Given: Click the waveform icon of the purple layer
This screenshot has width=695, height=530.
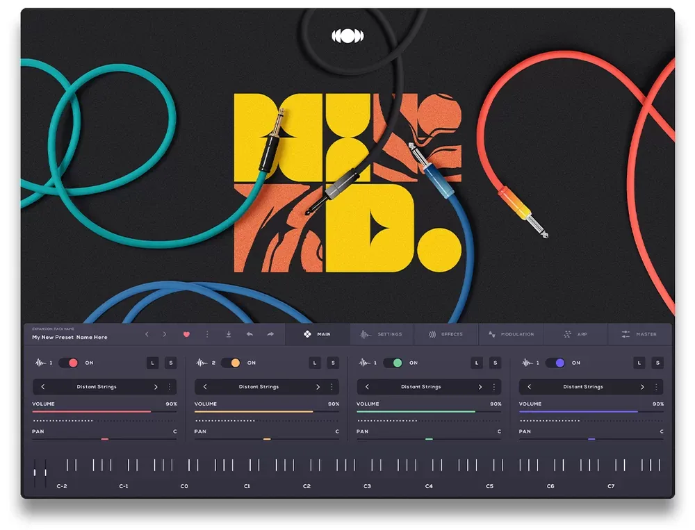Looking at the screenshot, I should click(x=528, y=363).
